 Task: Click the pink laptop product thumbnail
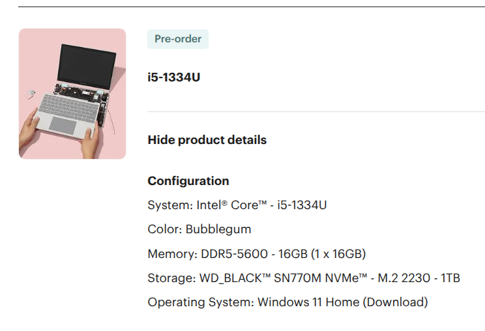point(72,94)
